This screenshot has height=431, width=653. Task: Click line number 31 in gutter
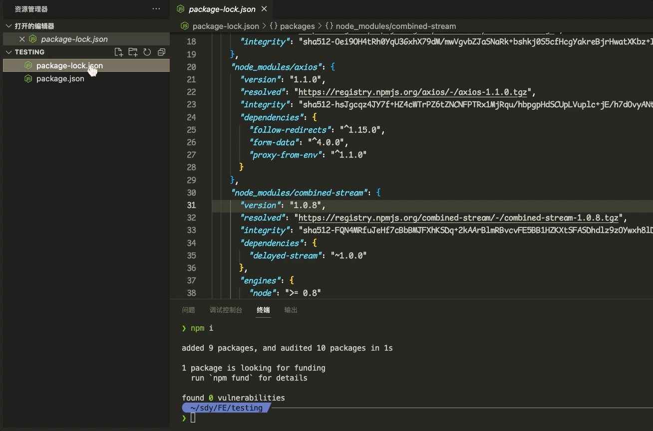point(192,205)
